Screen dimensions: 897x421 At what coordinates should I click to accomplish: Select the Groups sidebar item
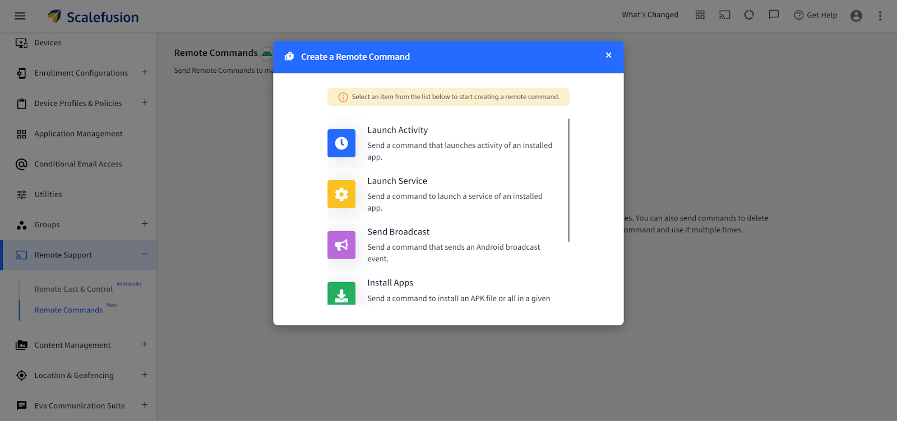[47, 224]
